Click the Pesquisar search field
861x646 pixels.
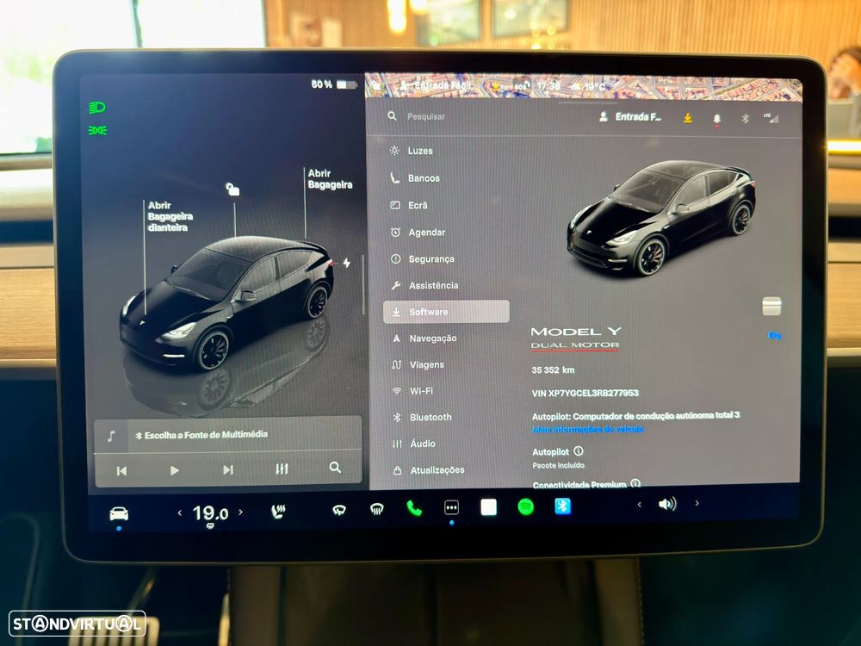426,116
